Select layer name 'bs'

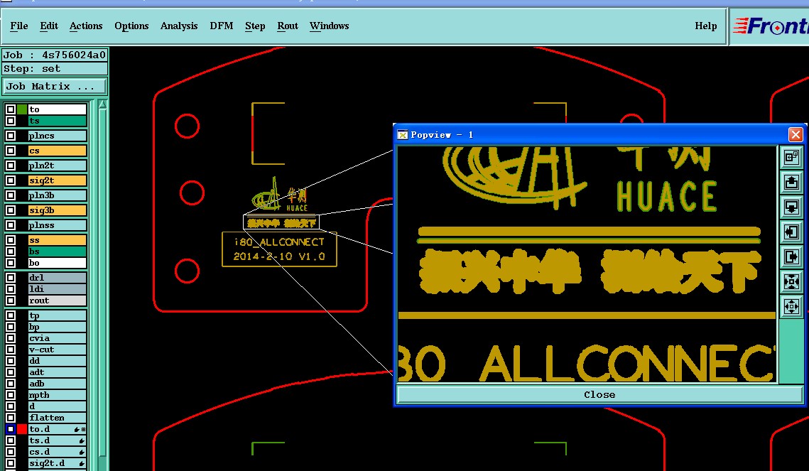coord(58,251)
